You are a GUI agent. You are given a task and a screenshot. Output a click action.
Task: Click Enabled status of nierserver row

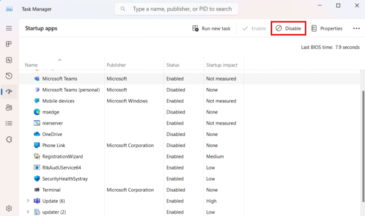pos(175,123)
